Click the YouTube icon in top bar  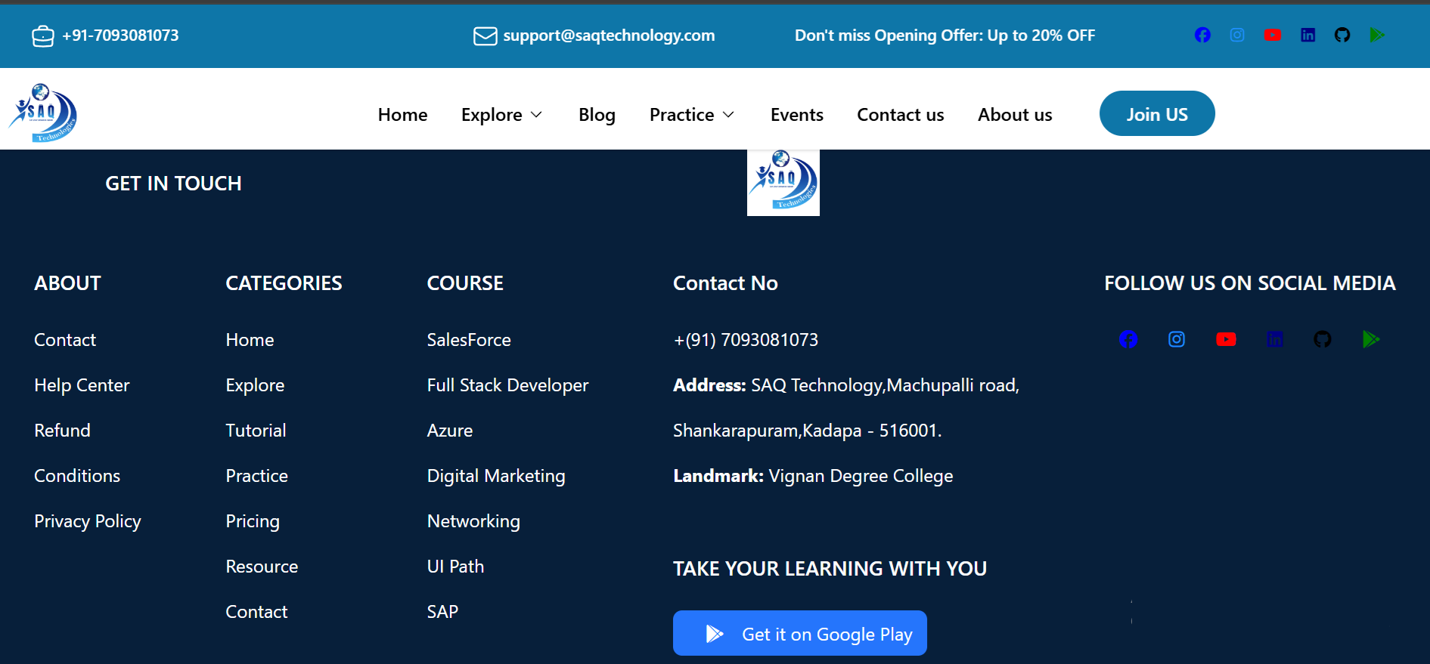coord(1272,36)
